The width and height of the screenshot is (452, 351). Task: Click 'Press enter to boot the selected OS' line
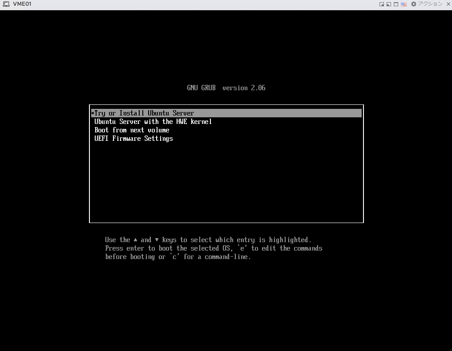point(214,248)
